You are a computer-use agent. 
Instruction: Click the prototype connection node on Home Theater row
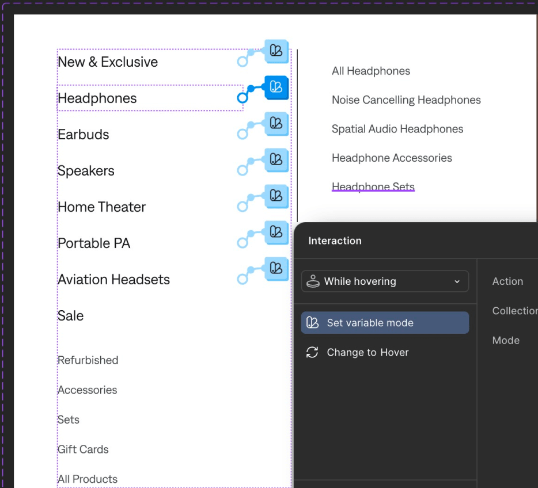click(x=243, y=207)
